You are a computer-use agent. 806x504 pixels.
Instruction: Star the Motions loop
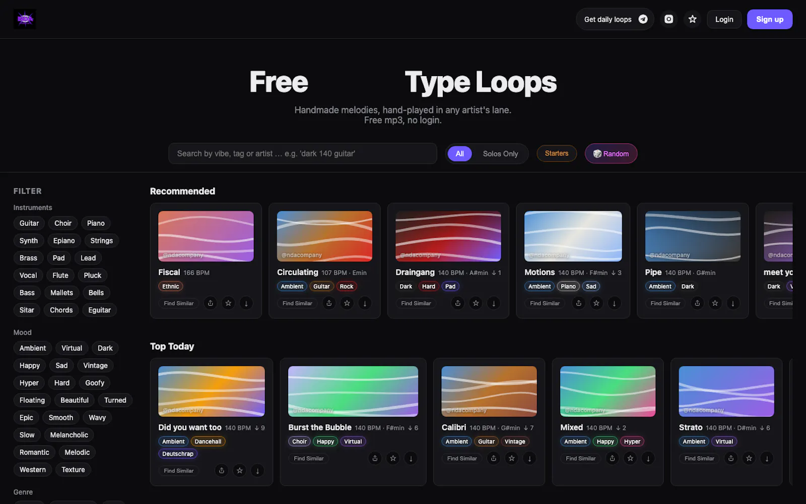point(596,303)
